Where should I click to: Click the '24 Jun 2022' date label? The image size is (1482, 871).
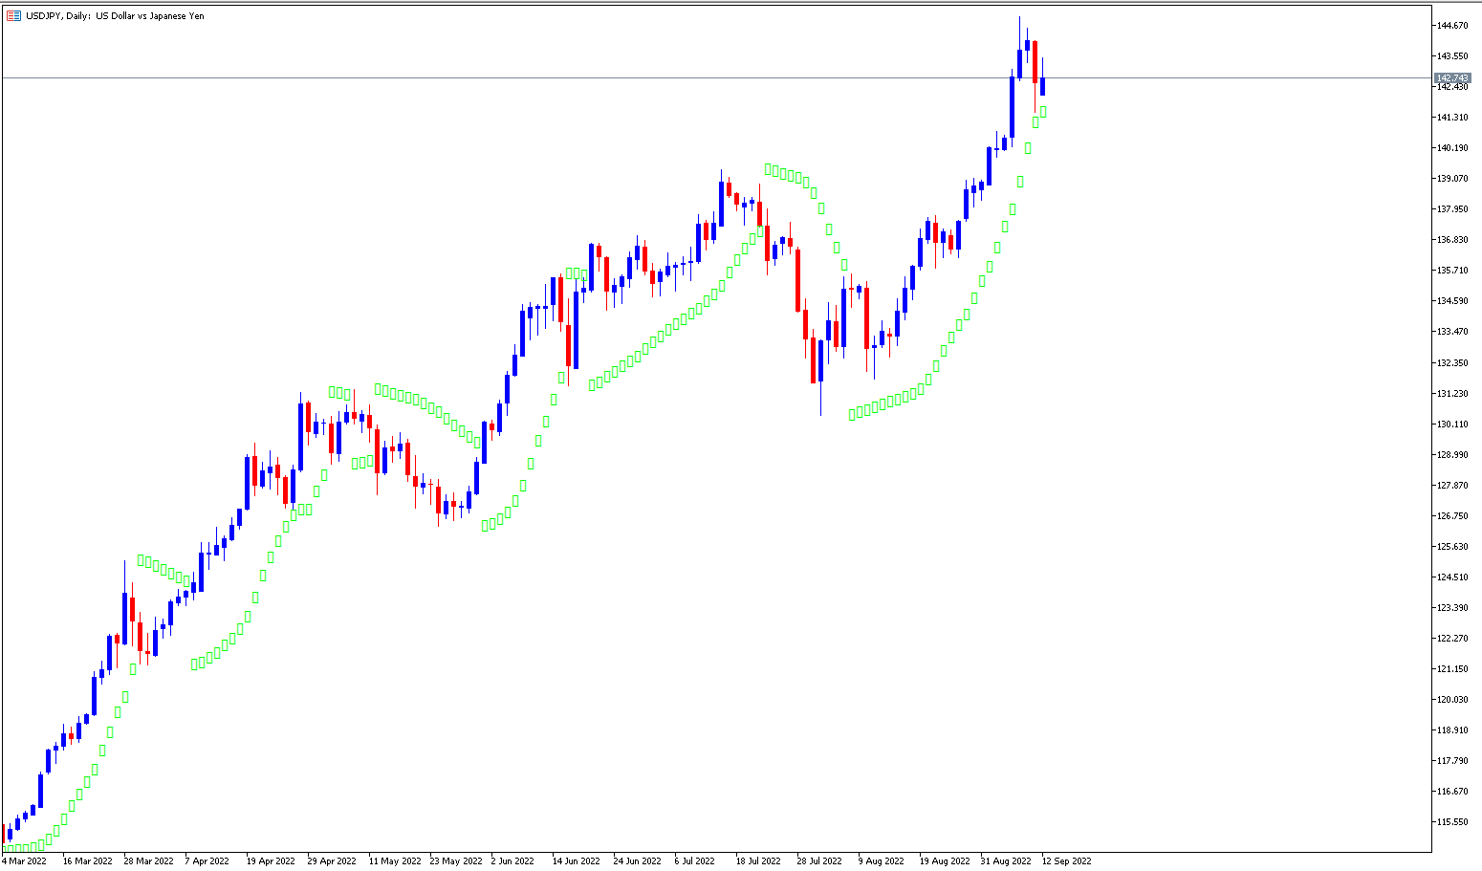click(637, 860)
